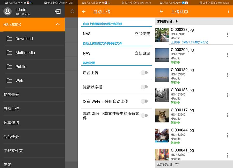Screen dimensions: 233x168
Task: Open the overflow menu in 上传状态 header
Action: point(228,12)
